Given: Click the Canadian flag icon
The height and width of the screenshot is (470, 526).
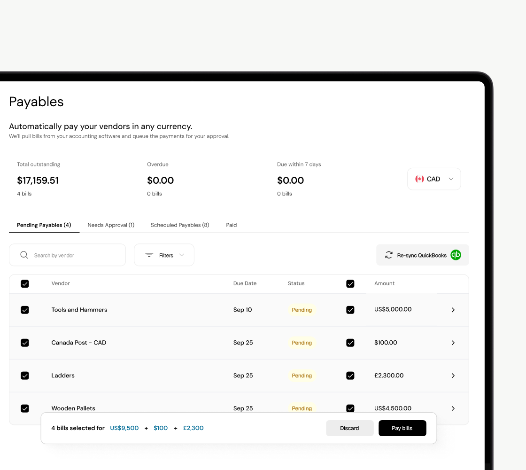Looking at the screenshot, I should point(419,179).
